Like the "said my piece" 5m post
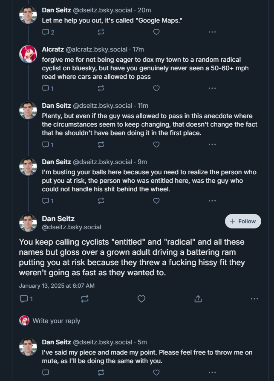Image resolution: width=274 pixels, height=381 pixels. click(x=156, y=372)
